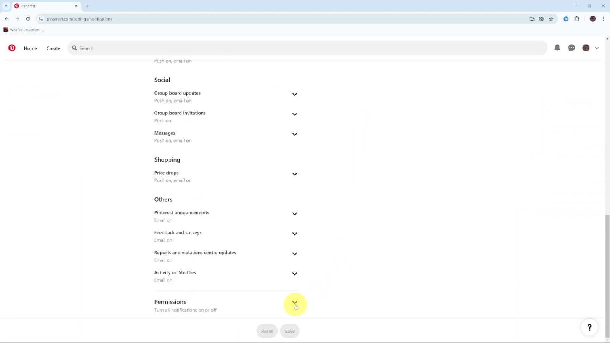Click the 'Activity on Shuffles' label

175,272
